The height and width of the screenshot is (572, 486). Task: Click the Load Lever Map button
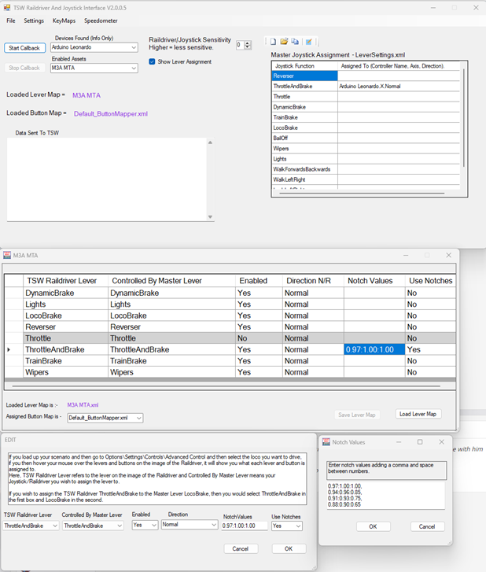pos(418,414)
